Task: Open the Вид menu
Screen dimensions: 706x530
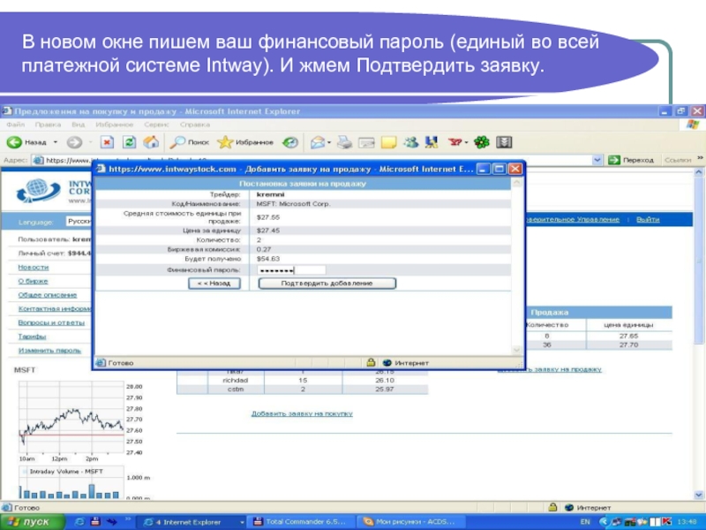Action: point(78,125)
